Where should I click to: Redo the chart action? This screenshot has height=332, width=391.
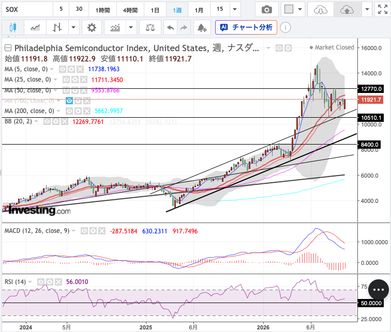(x=184, y=27)
